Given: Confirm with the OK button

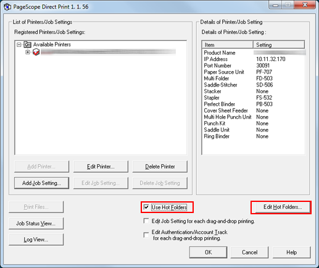Looking at the screenshot, I should click(208, 253).
